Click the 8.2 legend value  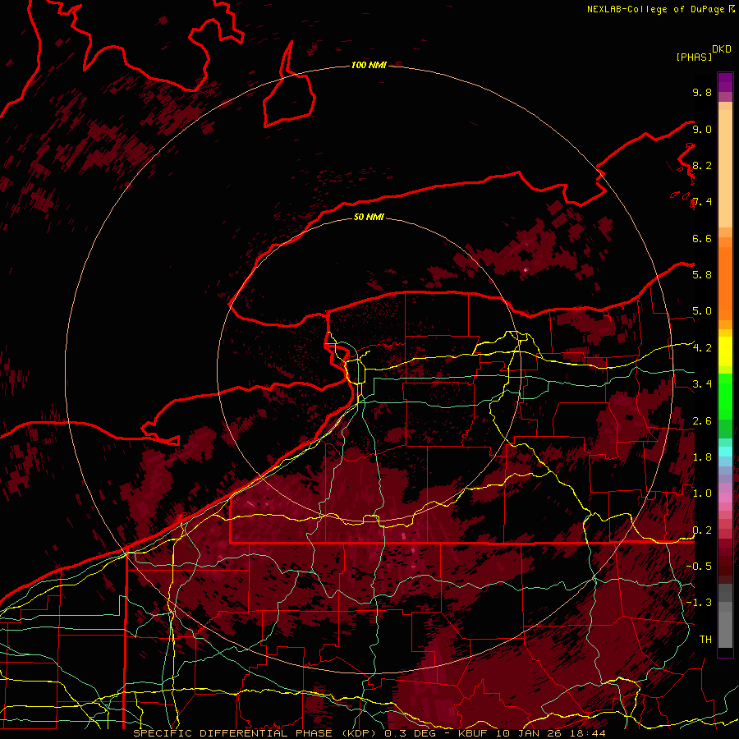[702, 165]
